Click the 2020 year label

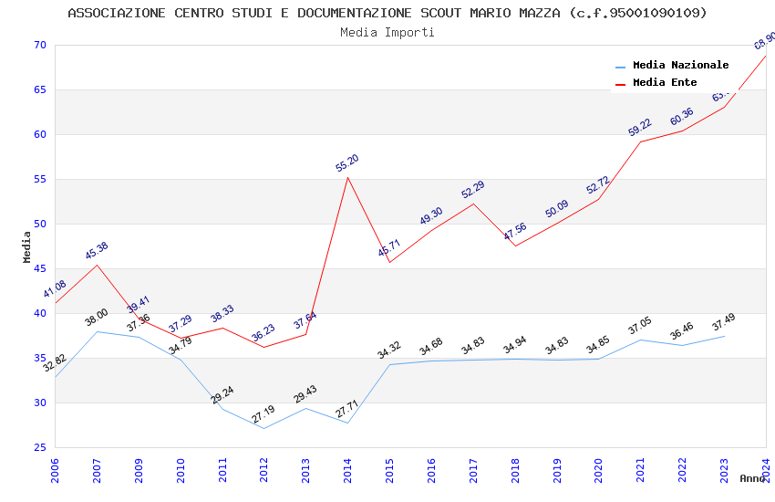click(599, 470)
